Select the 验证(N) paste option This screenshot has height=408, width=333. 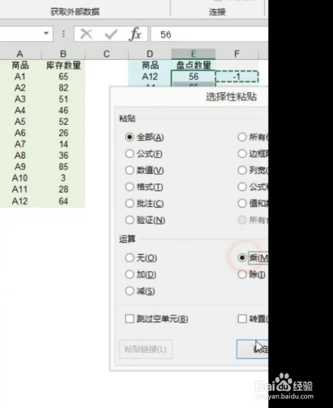click(x=145, y=220)
